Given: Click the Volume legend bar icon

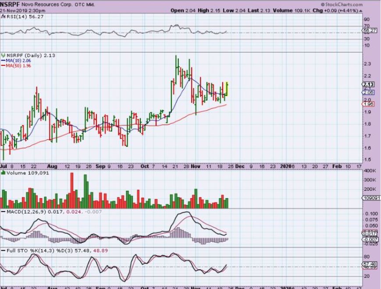Looking at the screenshot, I should pos(2,173).
